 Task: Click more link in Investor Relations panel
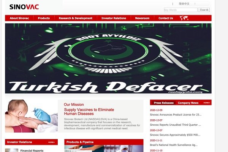coord(51,142)
